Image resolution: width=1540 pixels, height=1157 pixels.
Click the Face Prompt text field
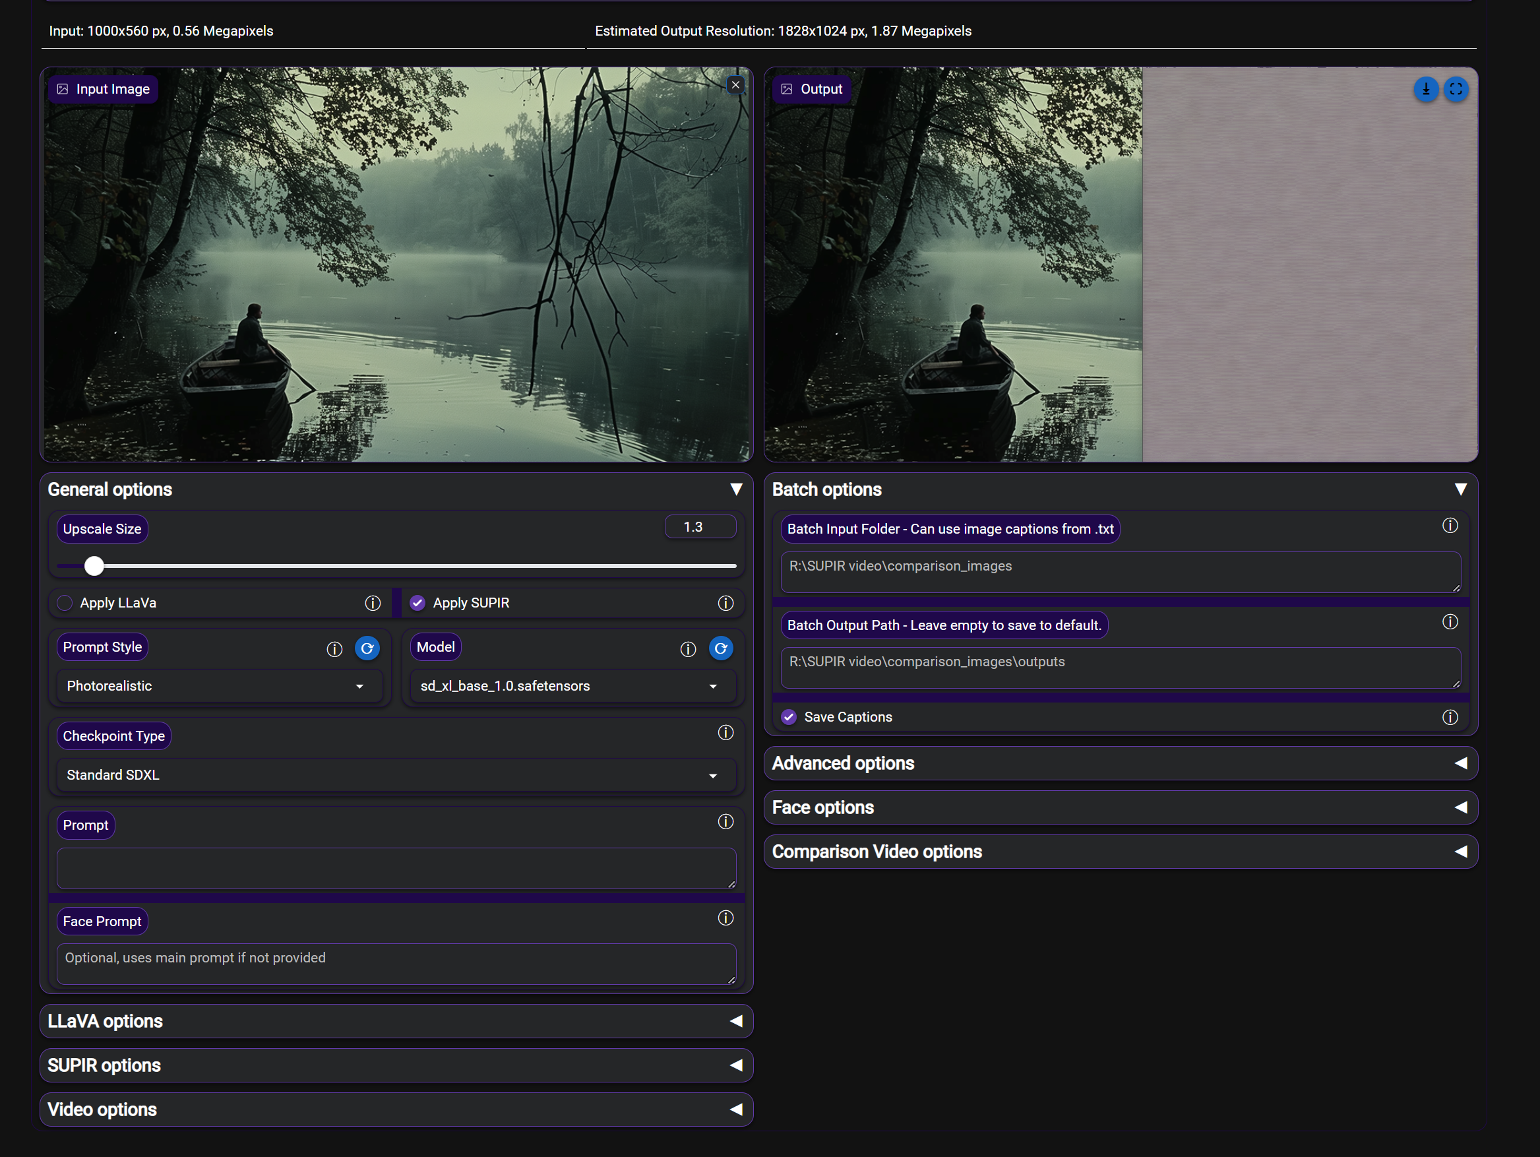click(396, 964)
